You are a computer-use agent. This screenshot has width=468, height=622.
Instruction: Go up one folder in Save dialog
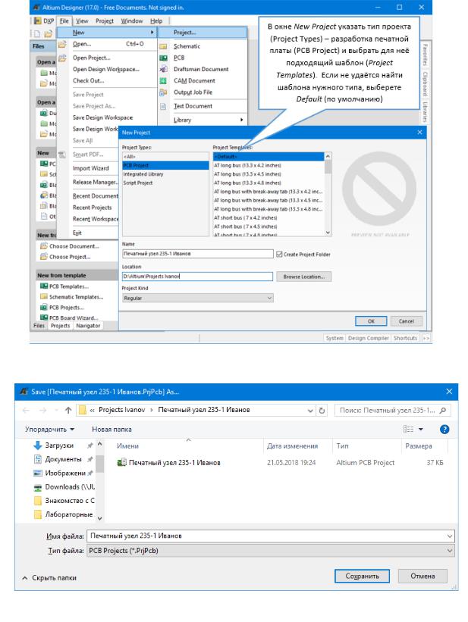tap(68, 410)
